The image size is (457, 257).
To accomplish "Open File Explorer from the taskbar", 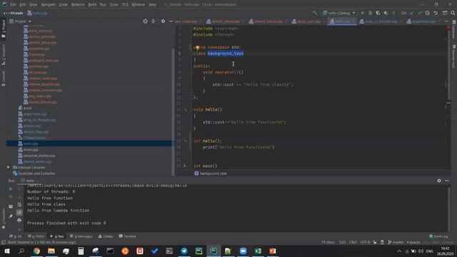I will [x=51, y=251].
